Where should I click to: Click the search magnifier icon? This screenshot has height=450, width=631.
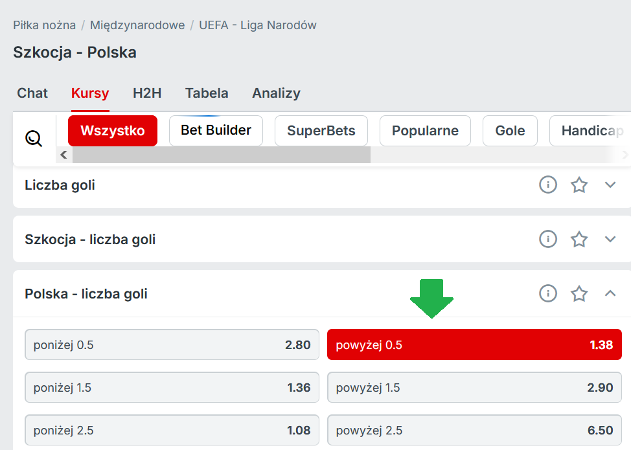tap(34, 138)
